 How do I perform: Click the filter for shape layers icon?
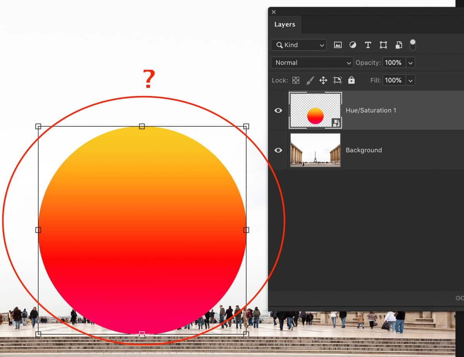pos(383,45)
